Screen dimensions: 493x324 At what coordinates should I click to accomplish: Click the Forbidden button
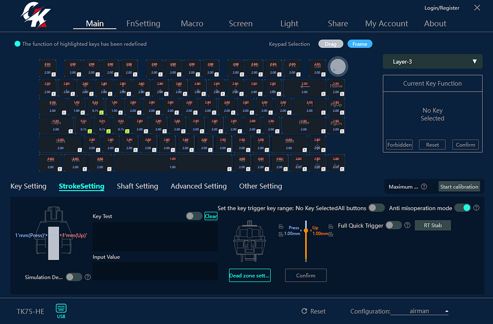(399, 145)
